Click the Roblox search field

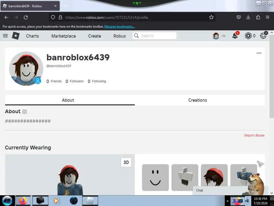coord(154,36)
